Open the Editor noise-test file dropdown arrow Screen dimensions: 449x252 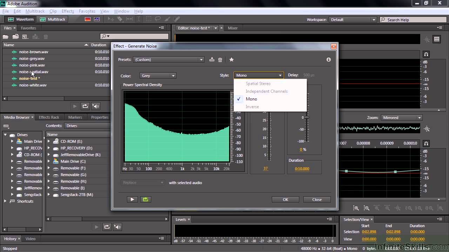(x=216, y=28)
